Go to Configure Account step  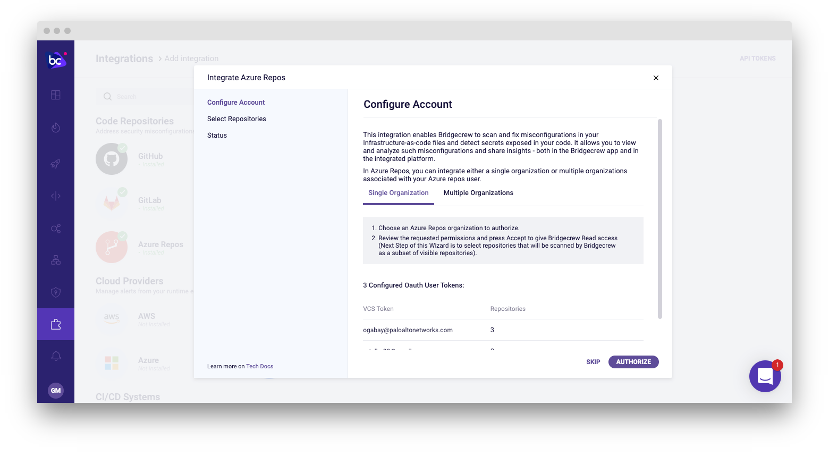(x=236, y=103)
